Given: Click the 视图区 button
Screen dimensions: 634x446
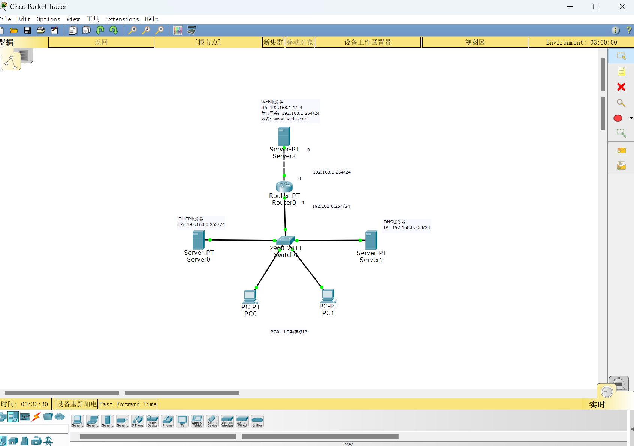Looking at the screenshot, I should click(475, 42).
